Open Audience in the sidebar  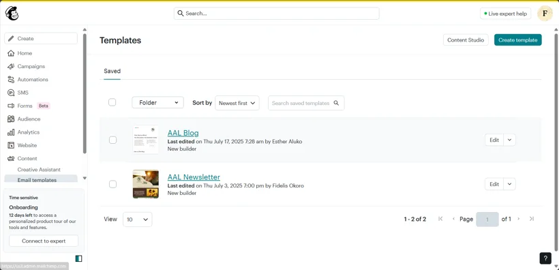click(x=29, y=119)
